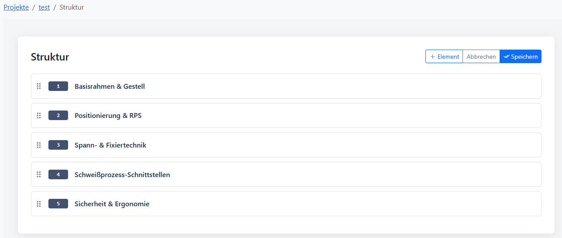Grab drag handle for Basisrahmen & Gestell

38,86
